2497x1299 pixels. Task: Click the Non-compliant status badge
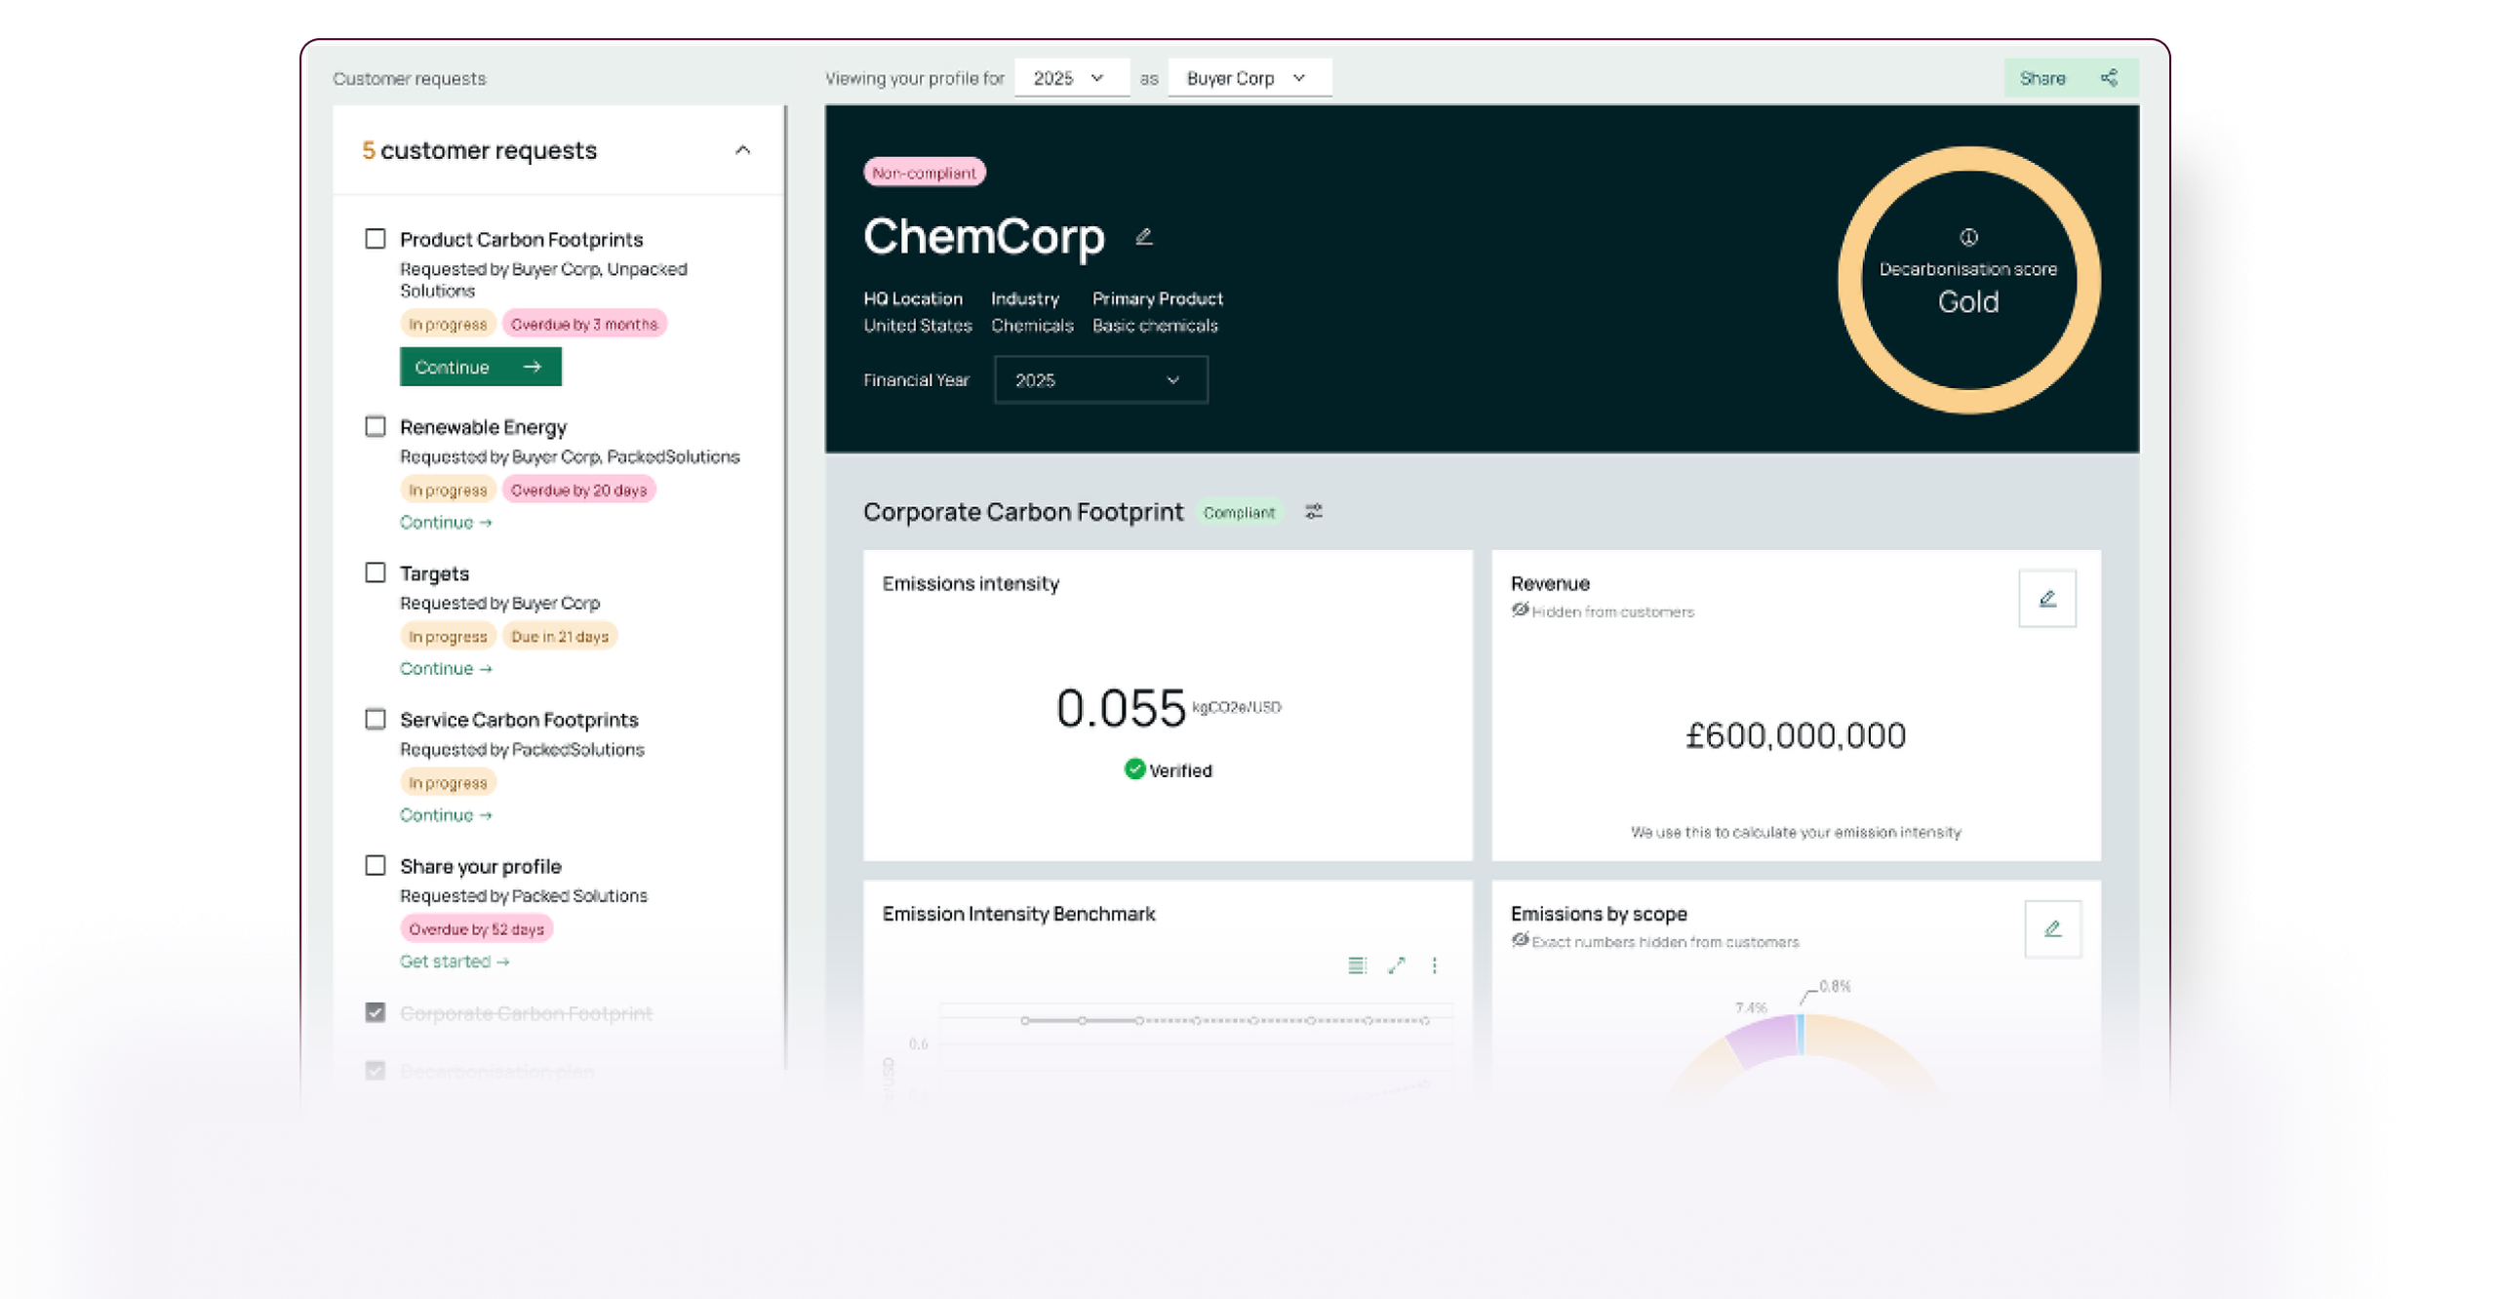tap(924, 173)
